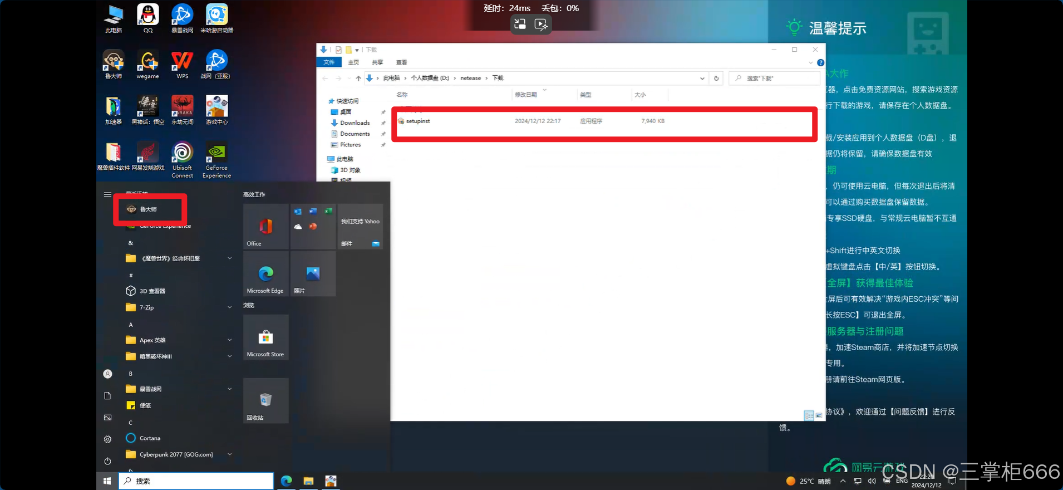Click the taskbar 搜索 box
The height and width of the screenshot is (490, 1063).
tap(196, 481)
